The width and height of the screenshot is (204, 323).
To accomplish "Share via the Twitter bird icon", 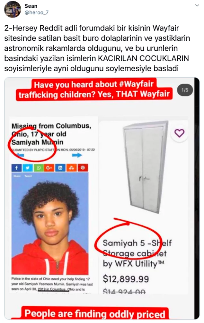I will tap(27, 168).
